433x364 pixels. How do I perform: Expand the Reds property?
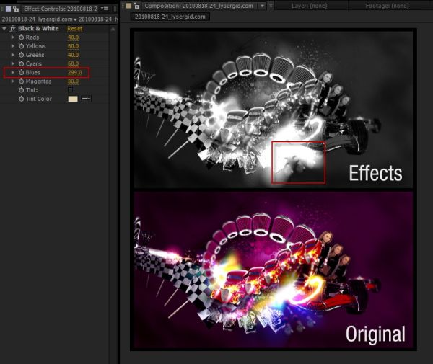click(13, 37)
